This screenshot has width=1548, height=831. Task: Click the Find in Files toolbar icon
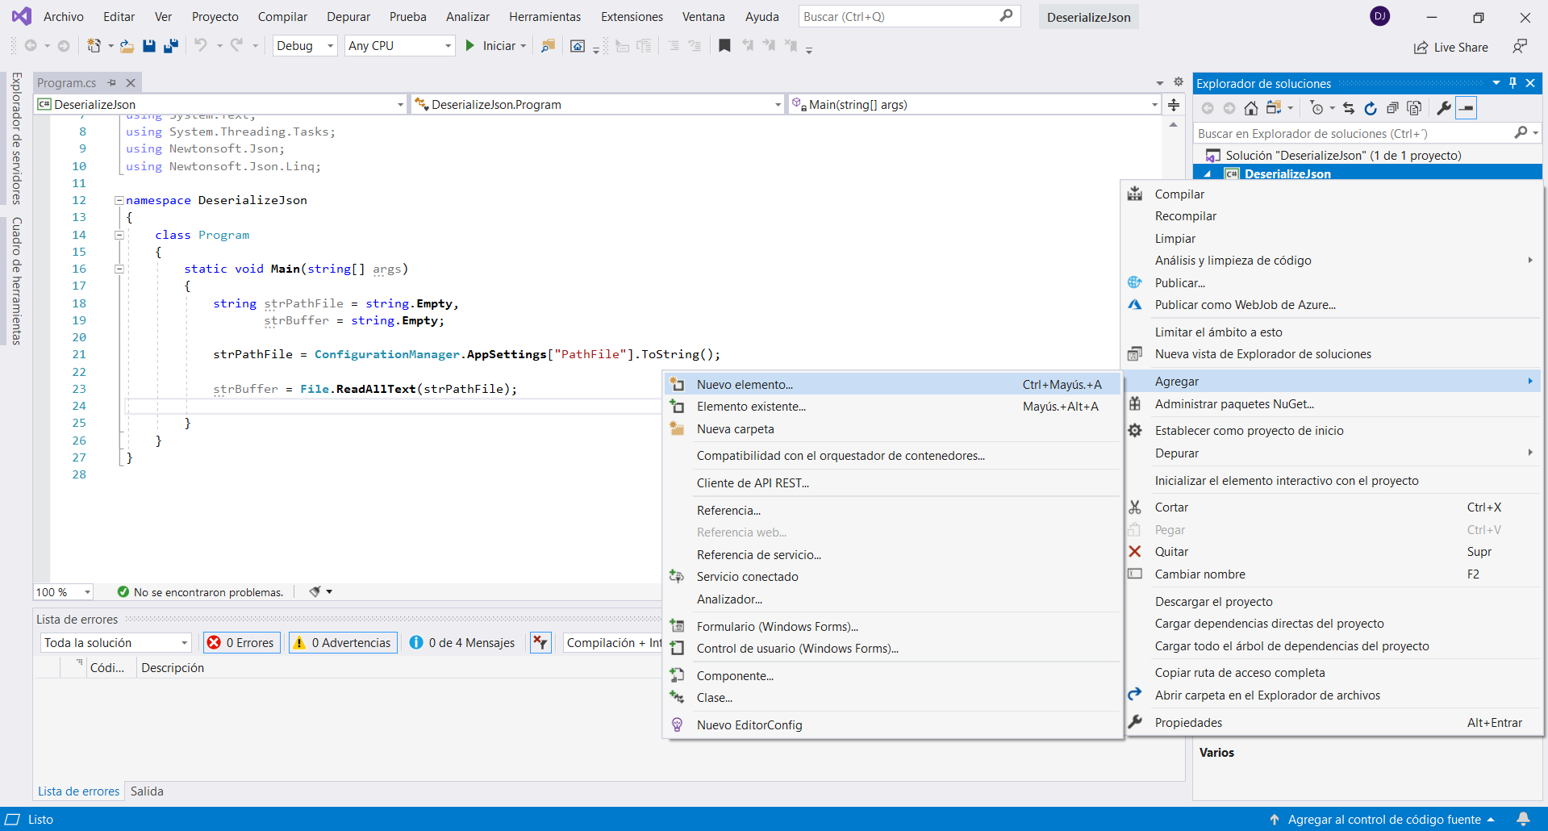coord(548,46)
